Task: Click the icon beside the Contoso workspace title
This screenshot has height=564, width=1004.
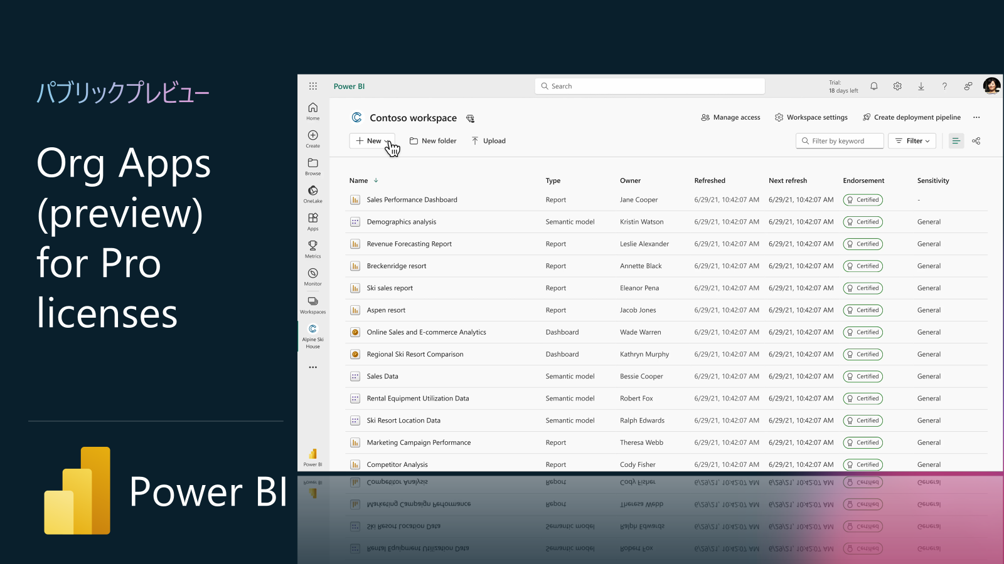Action: pyautogui.click(x=471, y=118)
